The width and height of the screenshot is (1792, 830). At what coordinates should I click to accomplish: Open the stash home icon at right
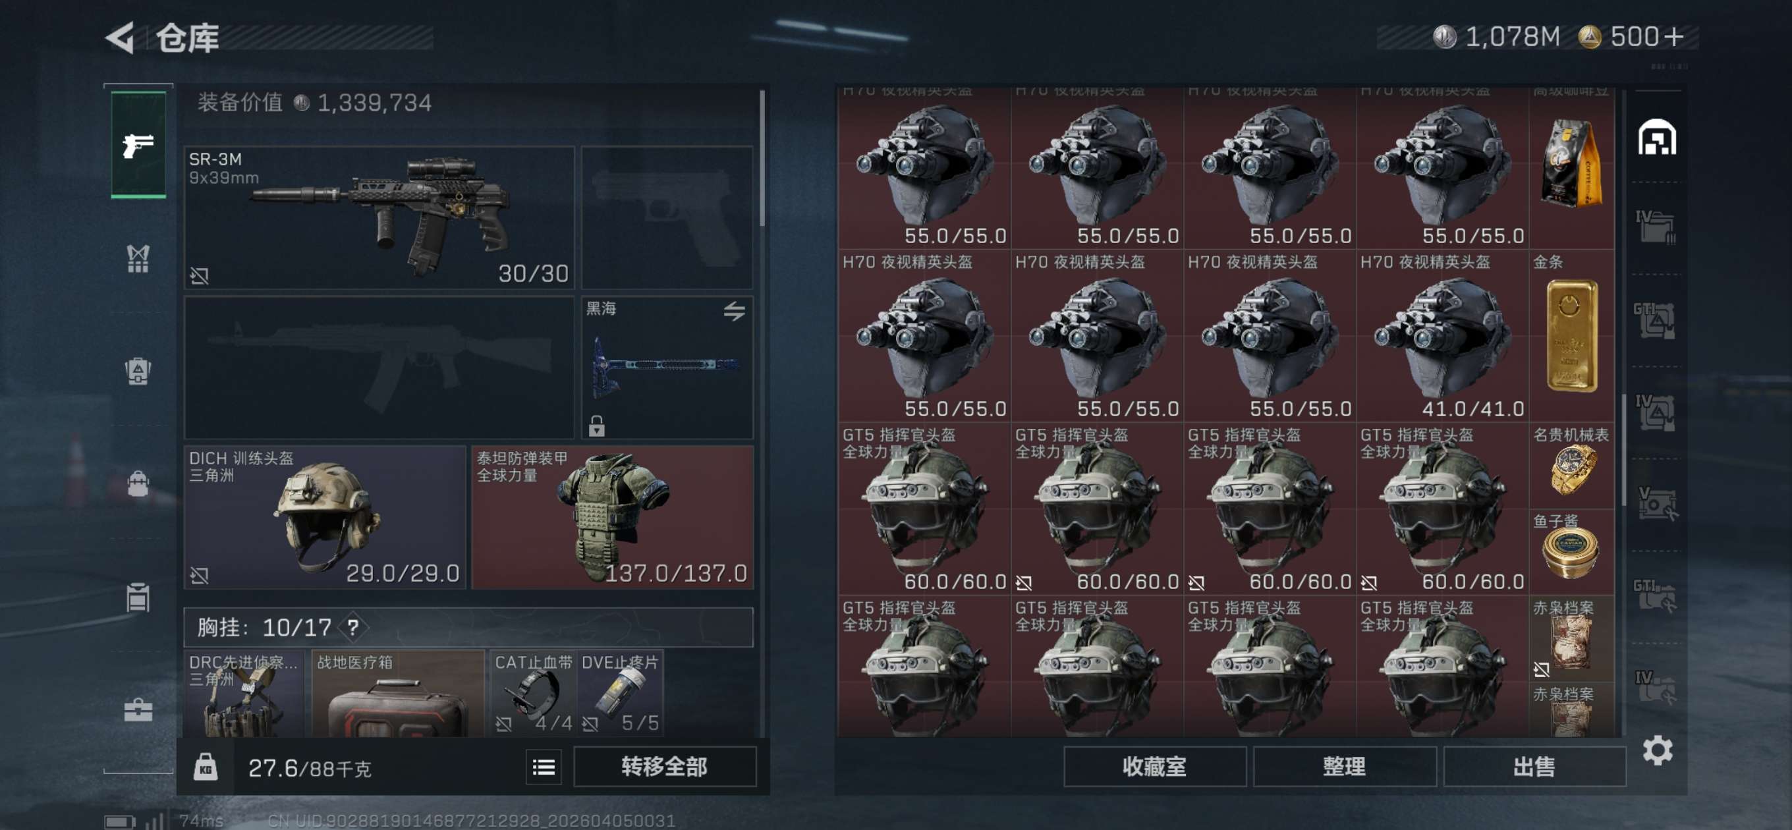click(1657, 137)
